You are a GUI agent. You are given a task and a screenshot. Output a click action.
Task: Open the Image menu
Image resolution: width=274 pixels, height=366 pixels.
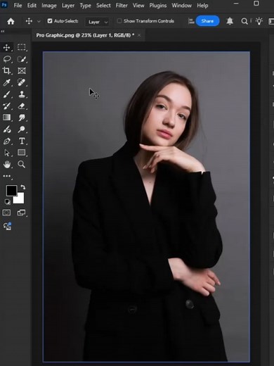pyautogui.click(x=49, y=6)
